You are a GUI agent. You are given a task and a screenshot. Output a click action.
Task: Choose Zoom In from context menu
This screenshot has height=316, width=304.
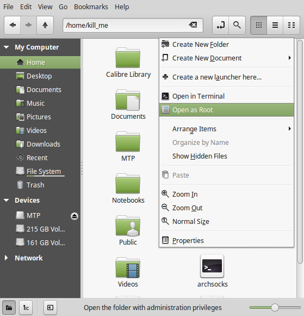click(226, 195)
